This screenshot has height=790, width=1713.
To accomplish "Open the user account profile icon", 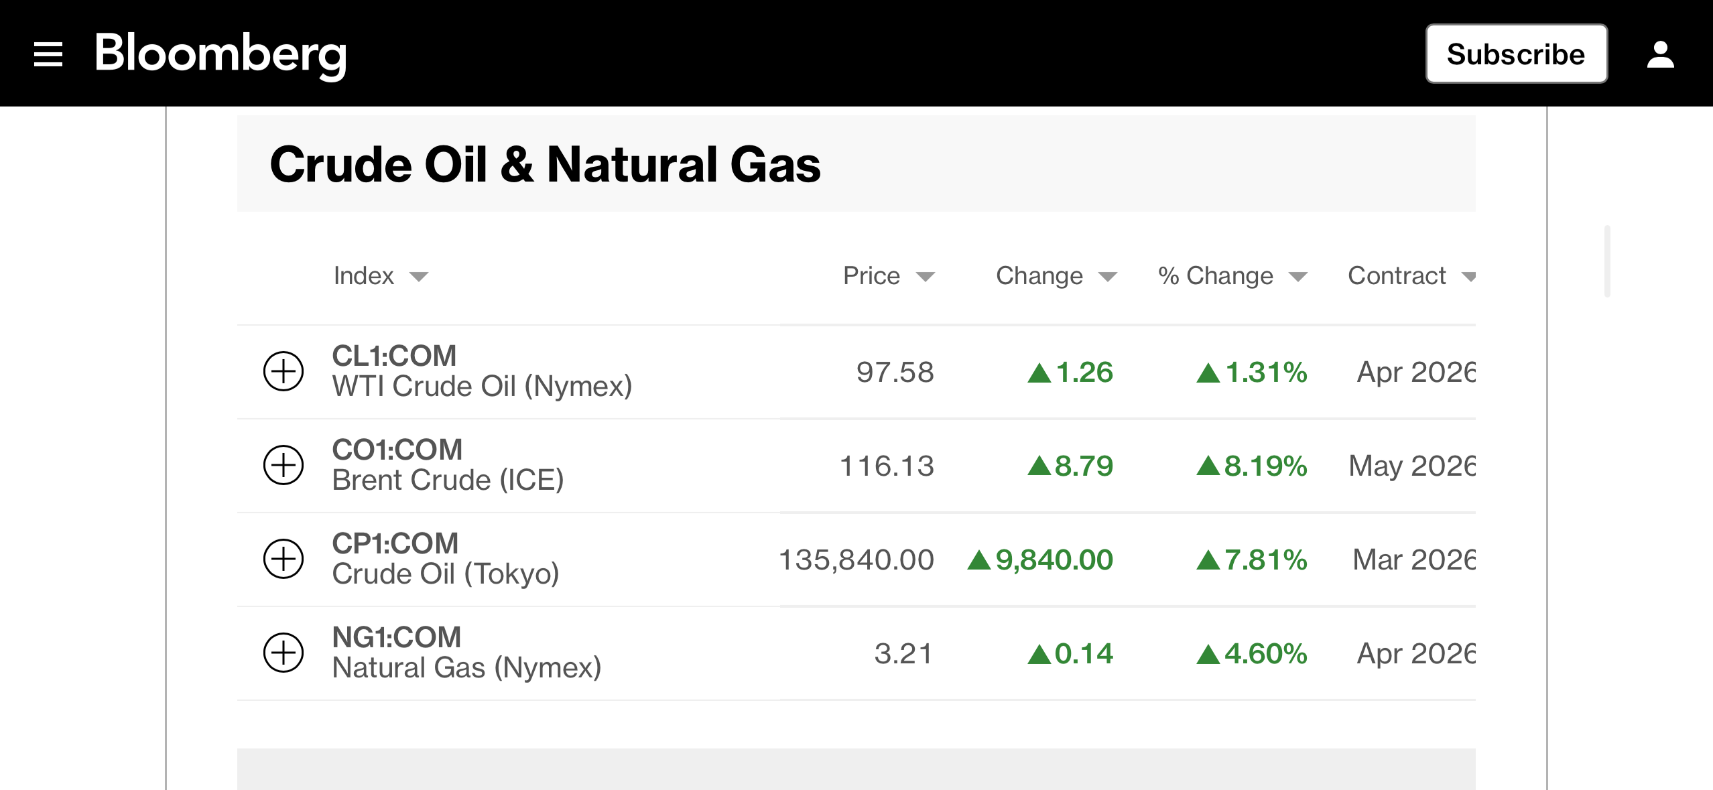I will [x=1660, y=54].
